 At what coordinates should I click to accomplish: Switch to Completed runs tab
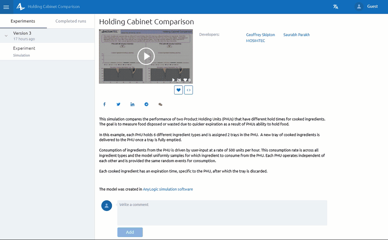click(x=71, y=21)
